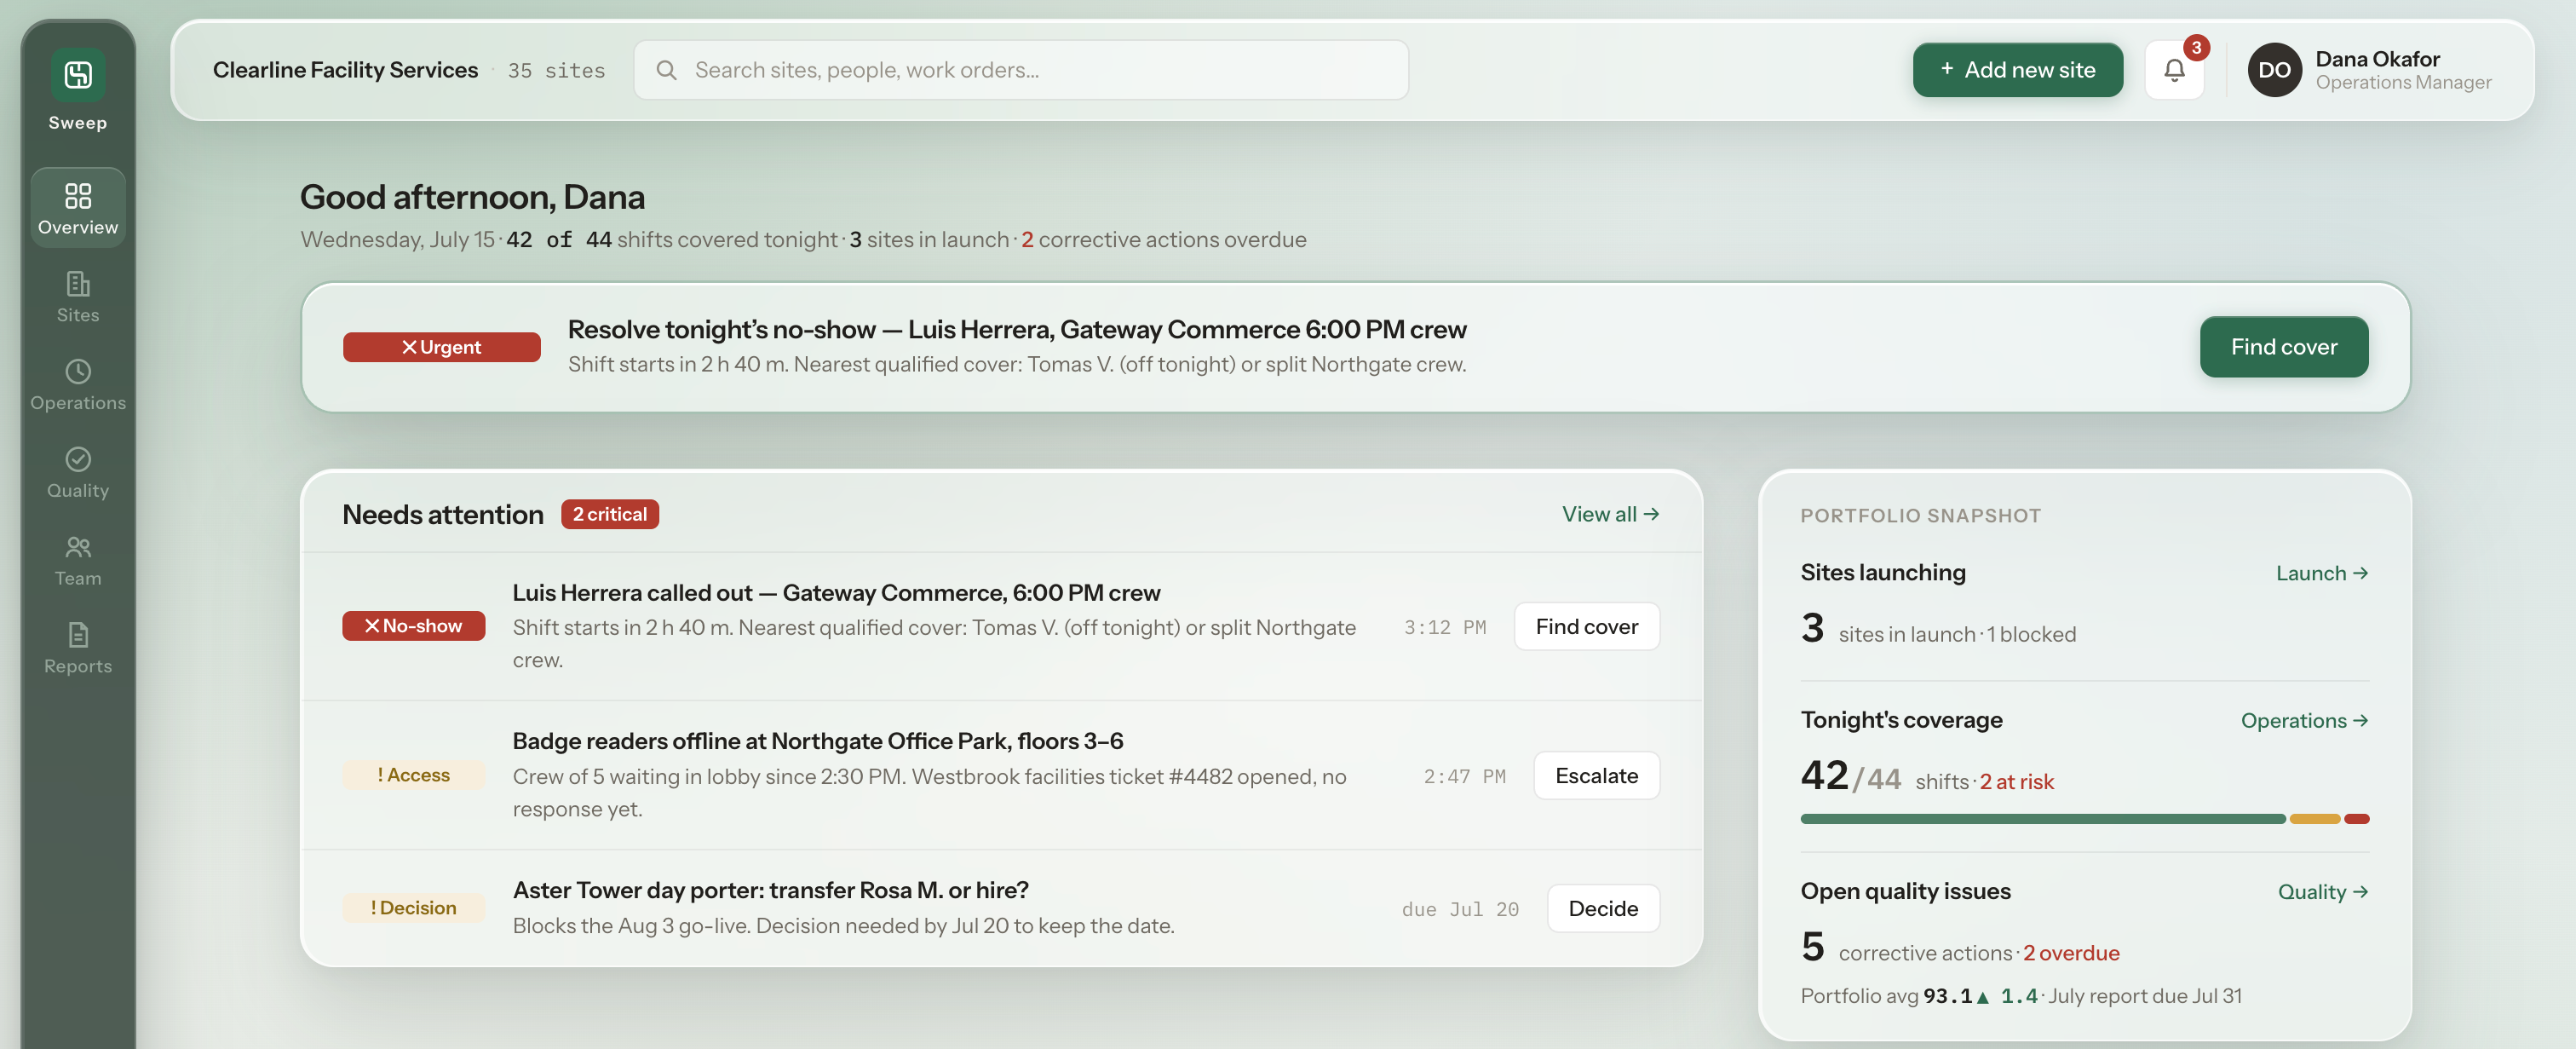Click in the search sites, people, work orders field
Screen dimensions: 2576x1049
tap(1021, 70)
